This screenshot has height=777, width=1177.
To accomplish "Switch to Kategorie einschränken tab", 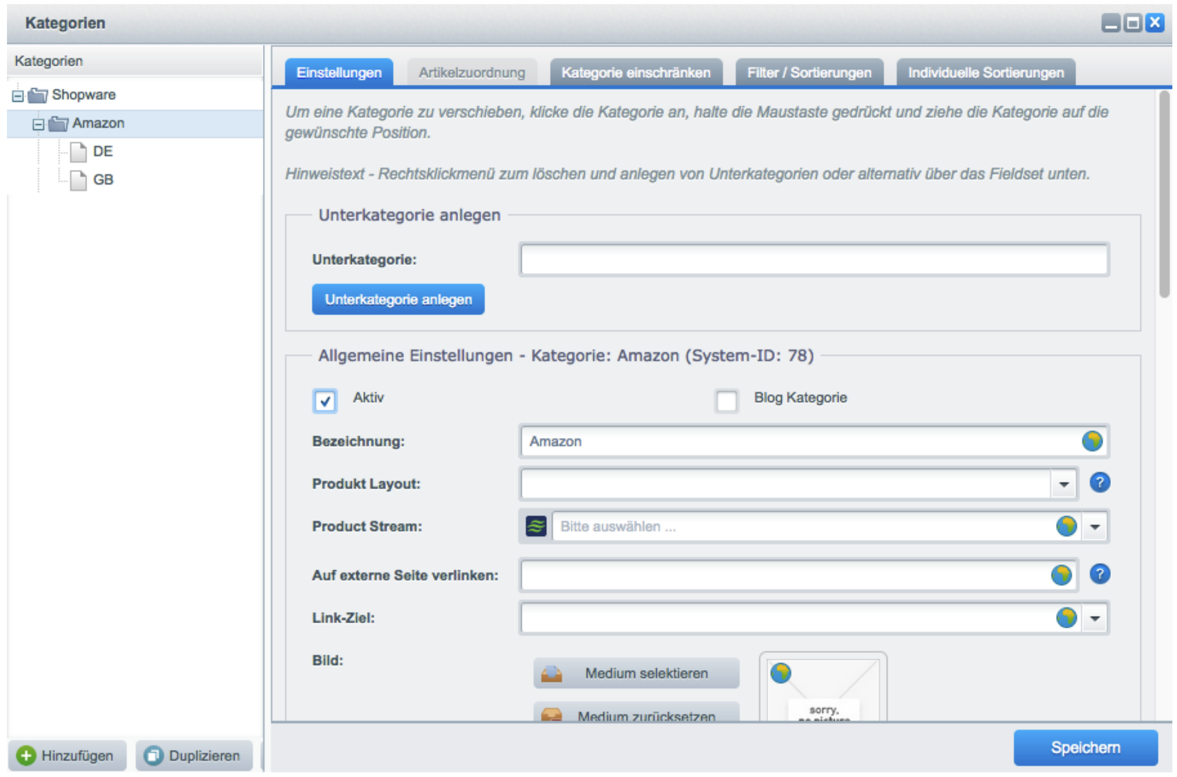I will 636,73.
